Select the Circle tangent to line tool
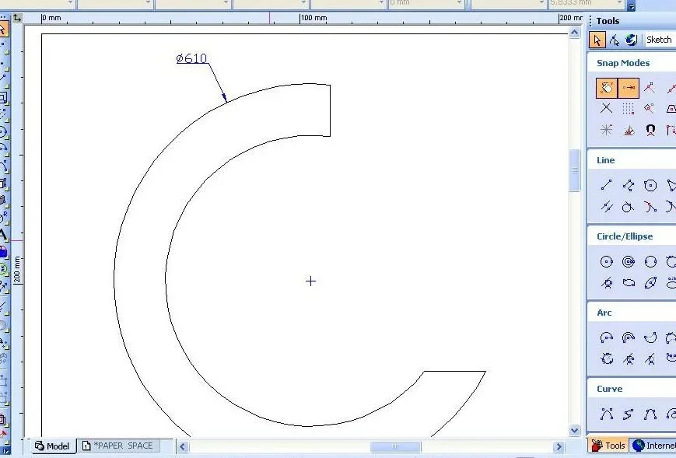Image resolution: width=676 pixels, height=458 pixels. click(607, 283)
